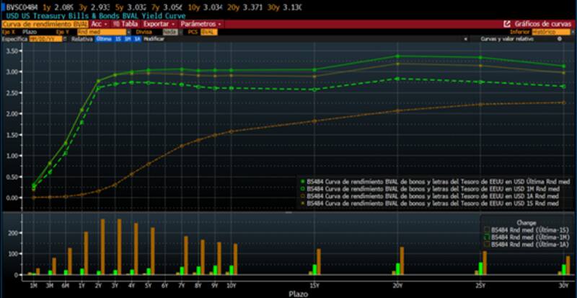
Task: Click the Modificar button
Action: (154, 39)
